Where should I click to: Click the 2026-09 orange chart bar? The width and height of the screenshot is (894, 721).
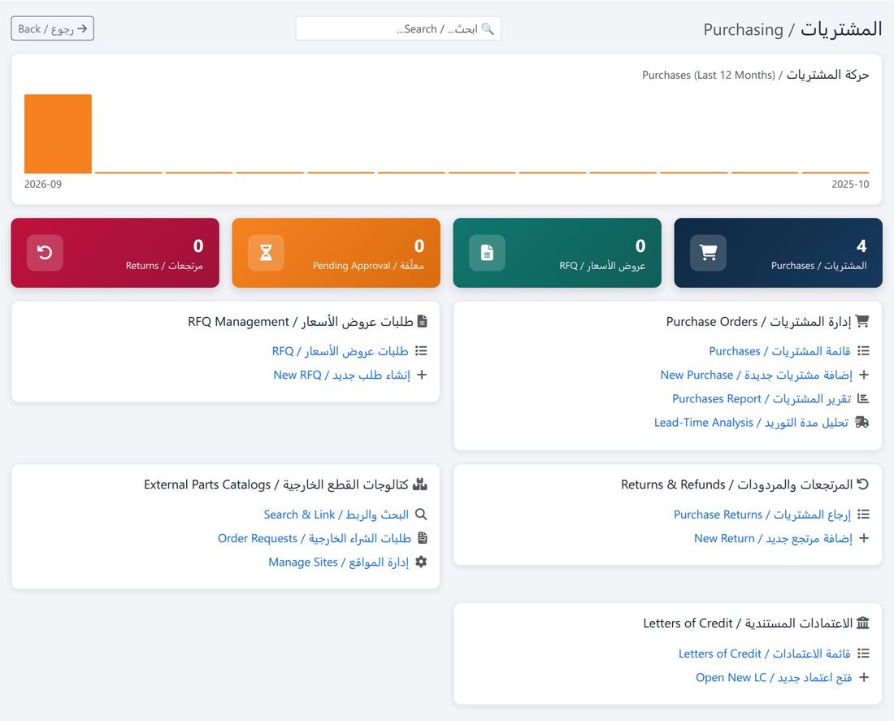click(x=59, y=133)
